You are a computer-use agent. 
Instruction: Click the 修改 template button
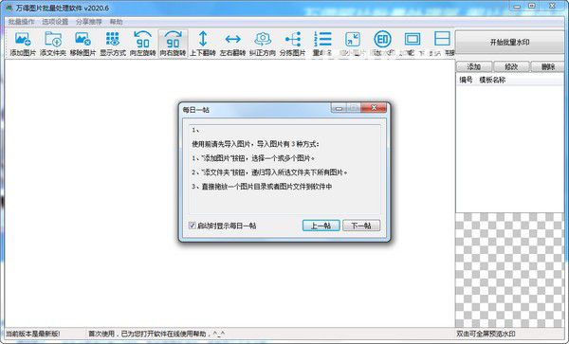[x=511, y=66]
